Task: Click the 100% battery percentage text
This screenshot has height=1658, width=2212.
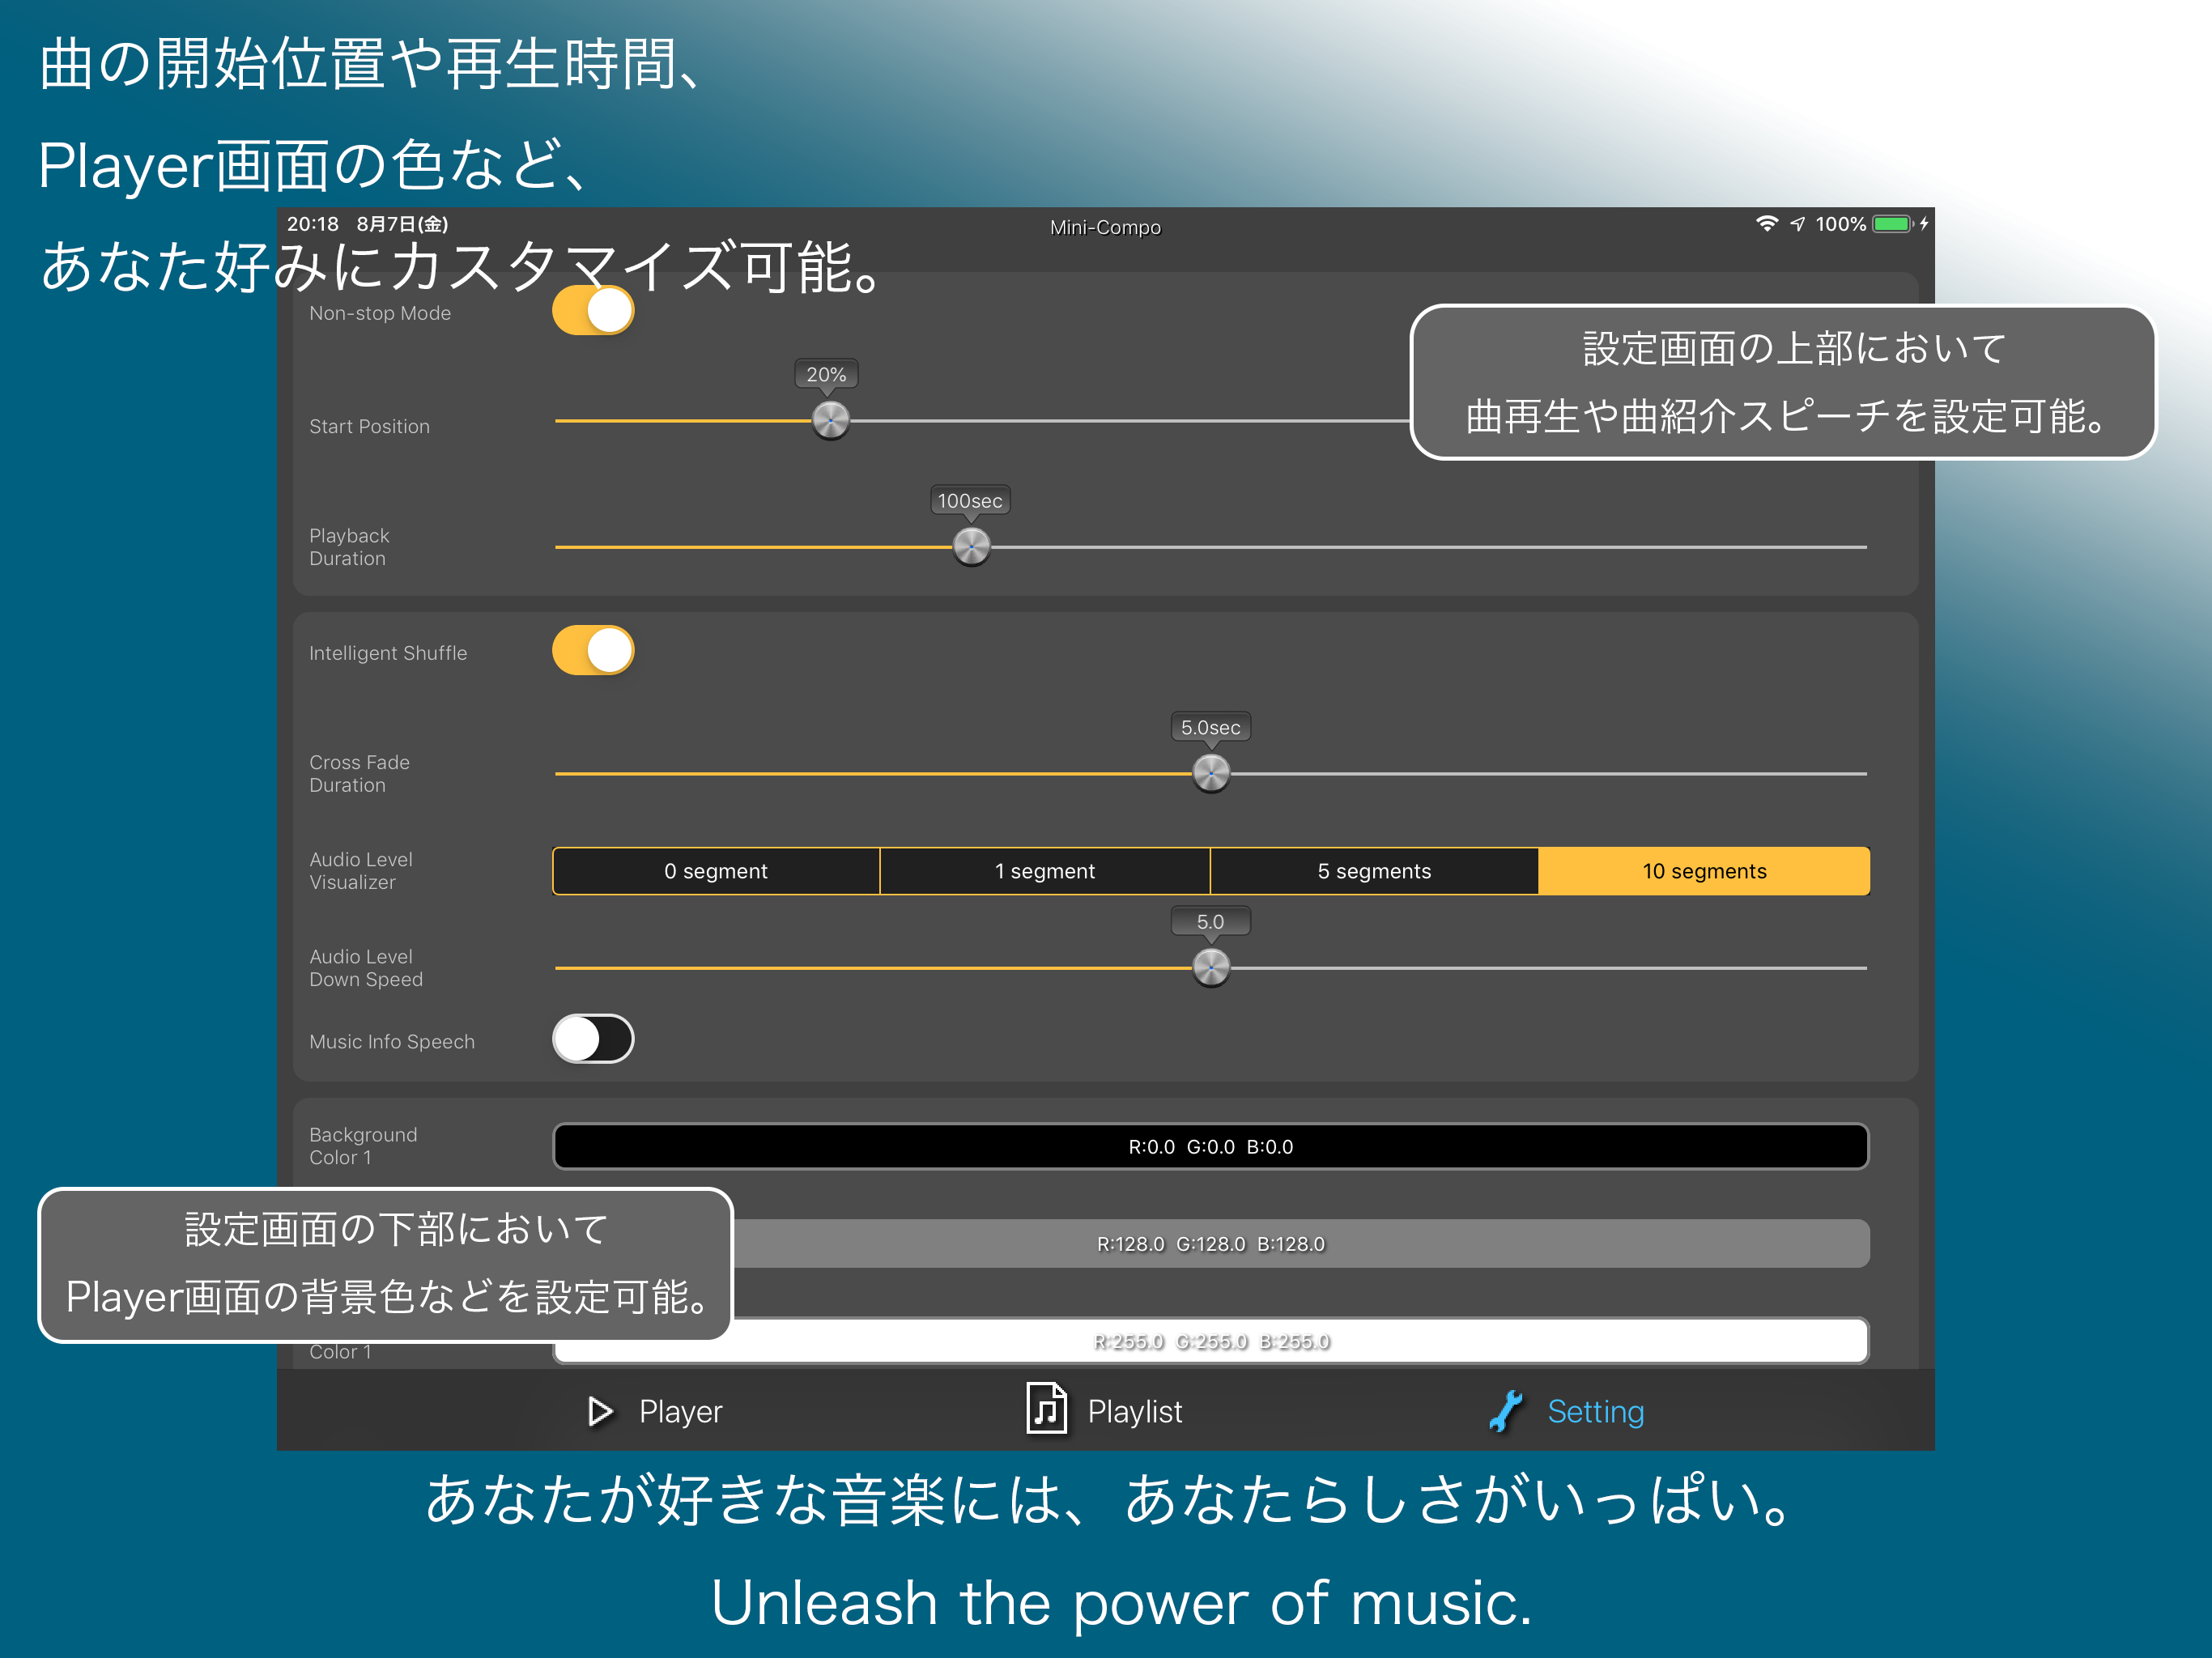Action: (x=1840, y=224)
